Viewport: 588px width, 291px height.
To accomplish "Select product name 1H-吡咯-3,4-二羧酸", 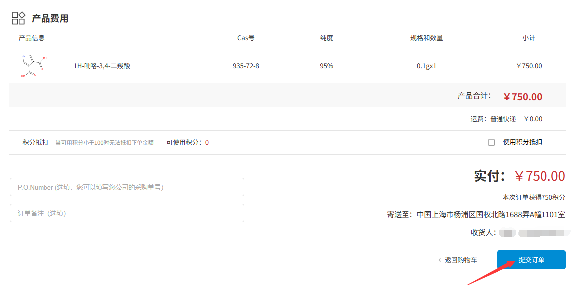I will pyautogui.click(x=101, y=66).
